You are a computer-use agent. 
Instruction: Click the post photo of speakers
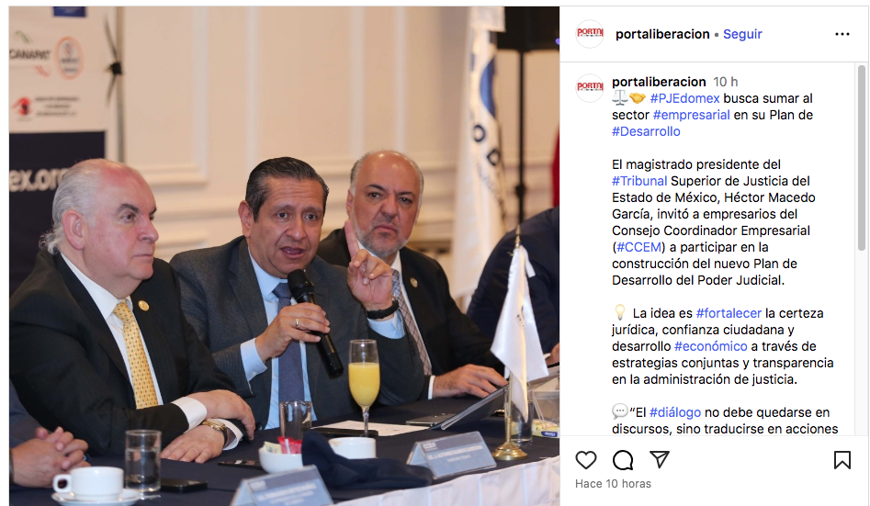[x=284, y=256]
